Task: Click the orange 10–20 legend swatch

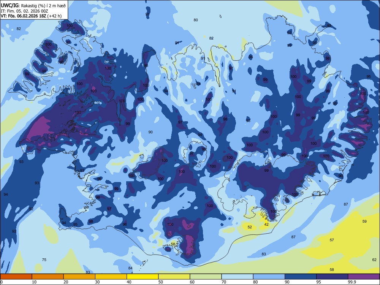Action: [48, 277]
